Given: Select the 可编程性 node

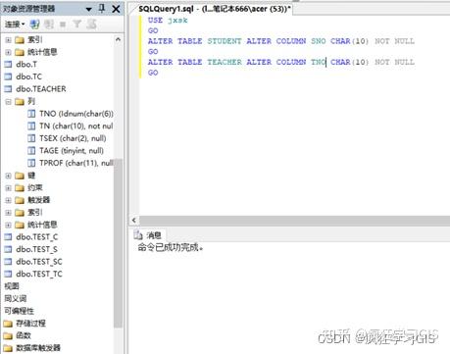Looking at the screenshot, I should tap(19, 311).
